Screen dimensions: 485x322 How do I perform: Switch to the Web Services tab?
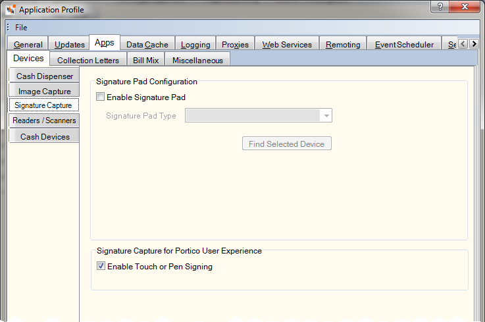click(x=287, y=44)
